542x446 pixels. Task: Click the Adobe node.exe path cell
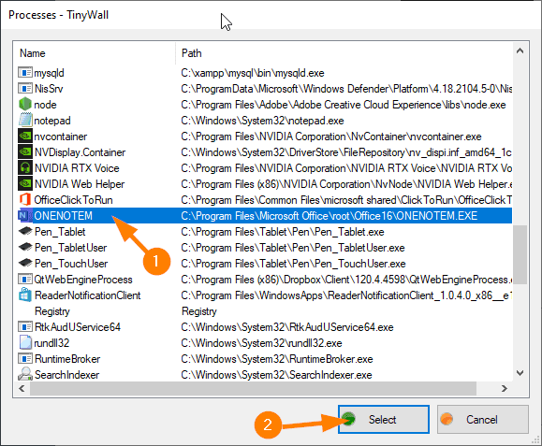click(344, 105)
